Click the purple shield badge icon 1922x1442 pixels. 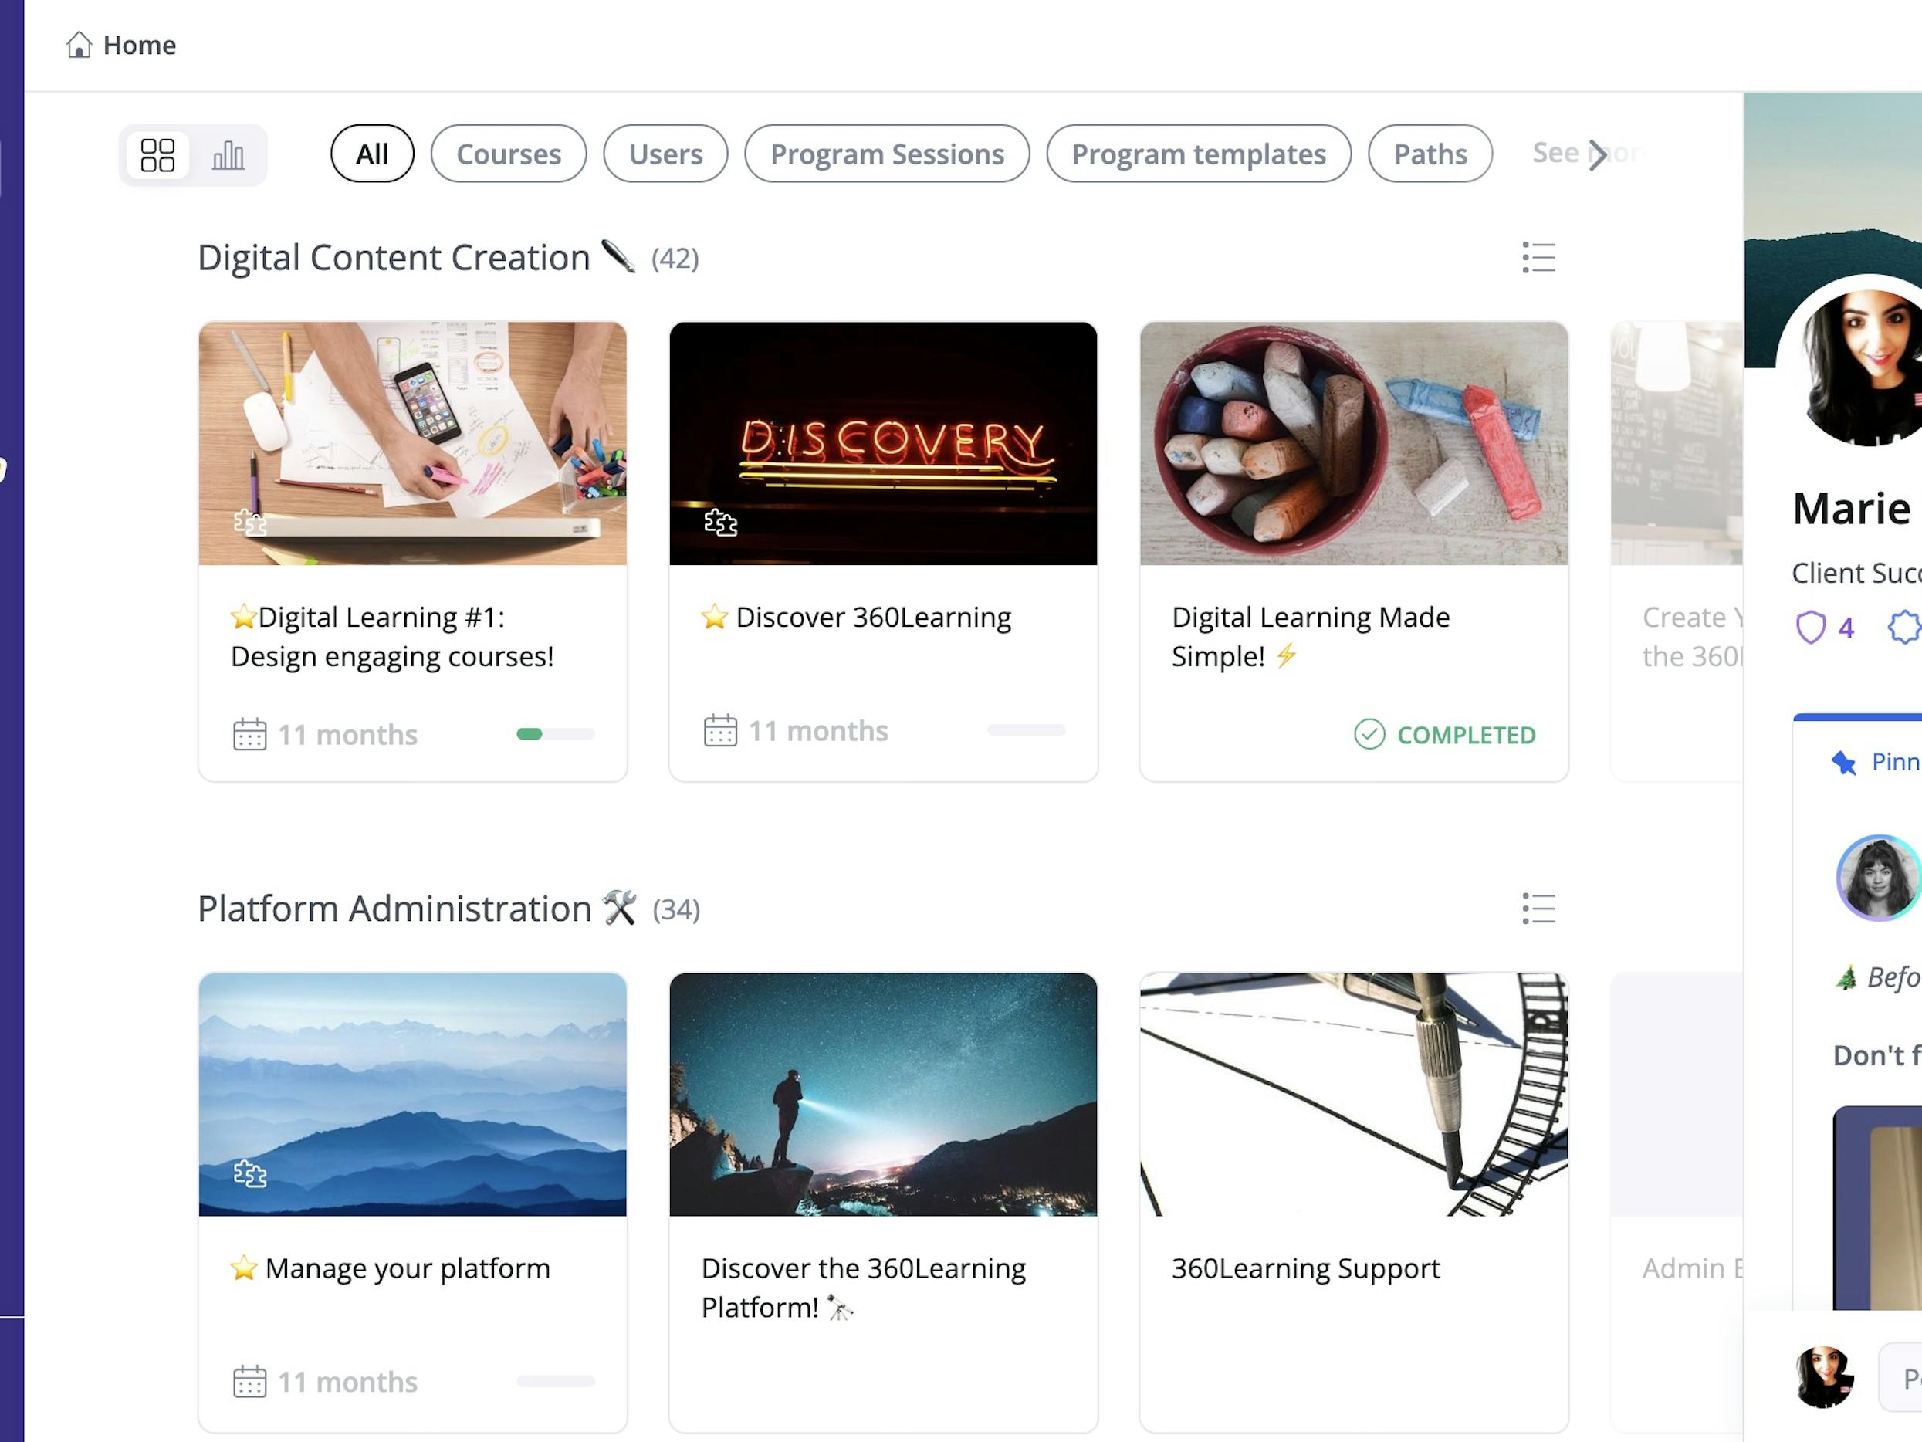pyautogui.click(x=1810, y=627)
